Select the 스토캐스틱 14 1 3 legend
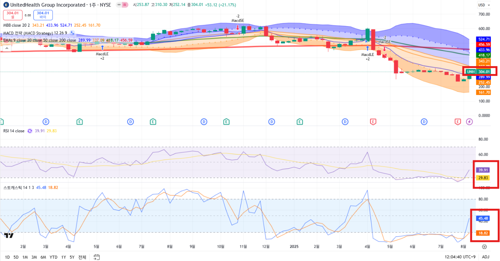 [x=18, y=187]
